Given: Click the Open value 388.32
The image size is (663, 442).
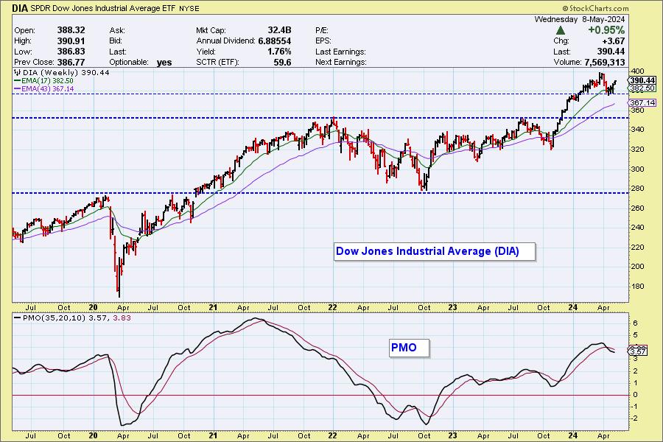Looking at the screenshot, I should pos(71,30).
